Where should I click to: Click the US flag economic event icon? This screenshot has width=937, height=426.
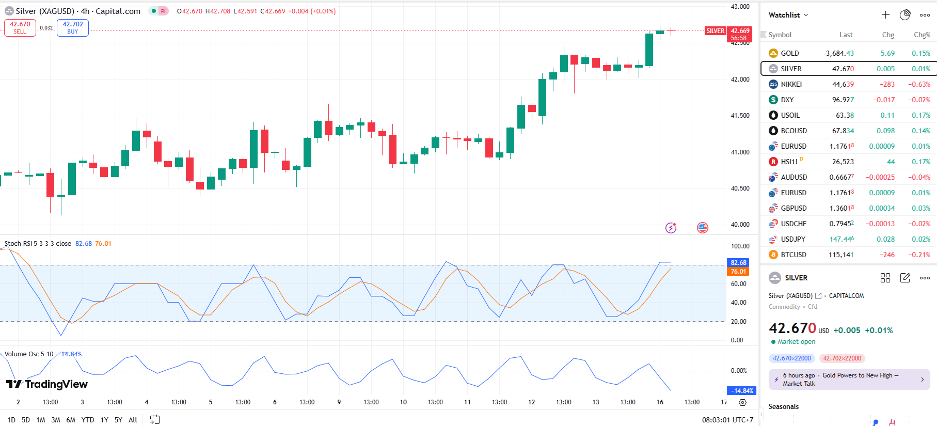point(703,228)
